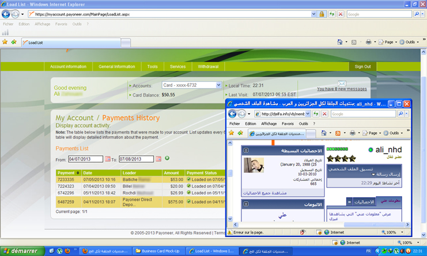Click Print icon in popup window command bar
The image size is (427, 256).
click(353, 133)
